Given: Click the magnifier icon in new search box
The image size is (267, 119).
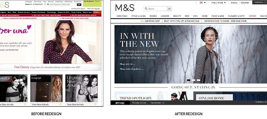Looking at the screenshot, I should coord(146,9).
